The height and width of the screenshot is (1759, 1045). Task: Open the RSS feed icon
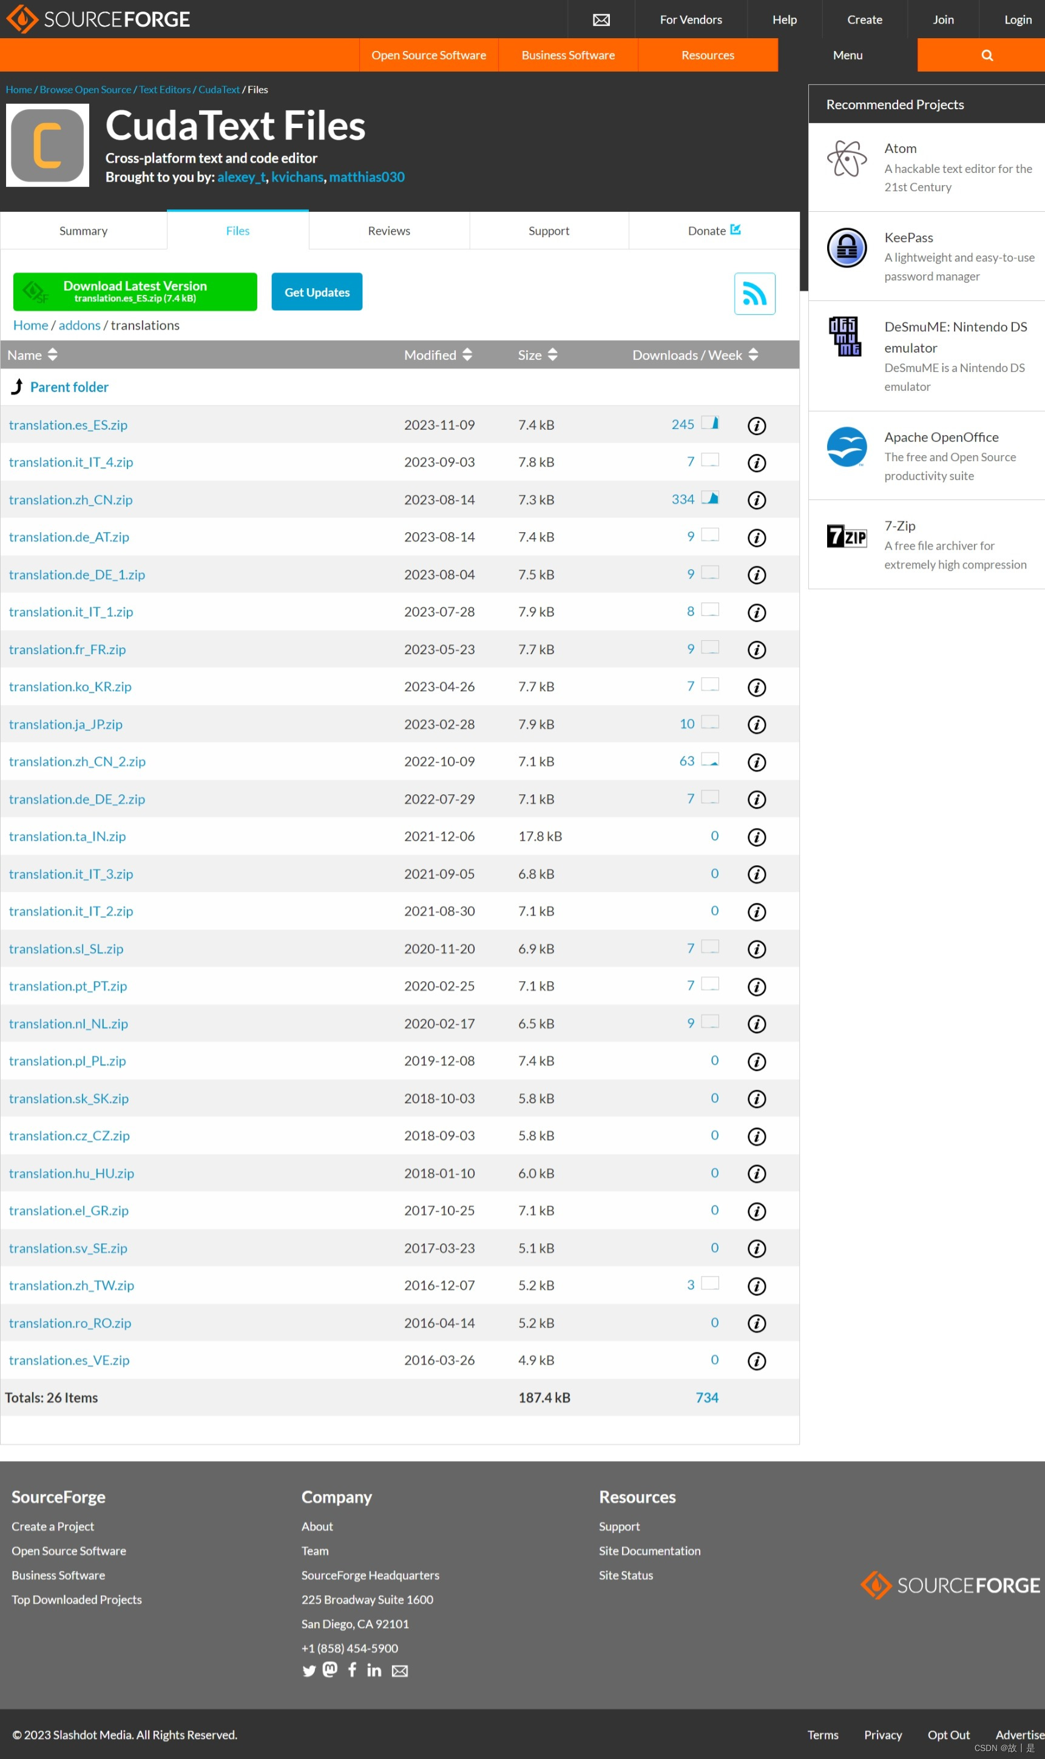754,294
